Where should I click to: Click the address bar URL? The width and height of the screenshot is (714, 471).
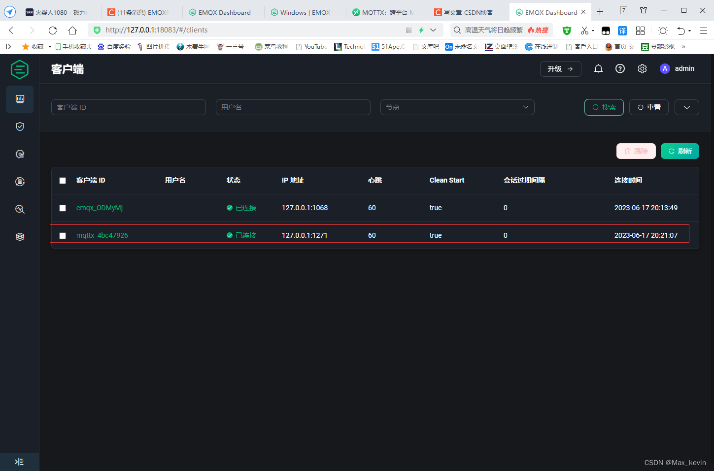pos(156,30)
